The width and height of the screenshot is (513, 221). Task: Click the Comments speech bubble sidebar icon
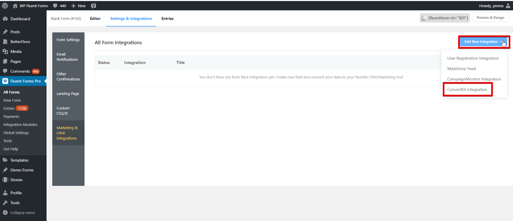click(x=5, y=71)
